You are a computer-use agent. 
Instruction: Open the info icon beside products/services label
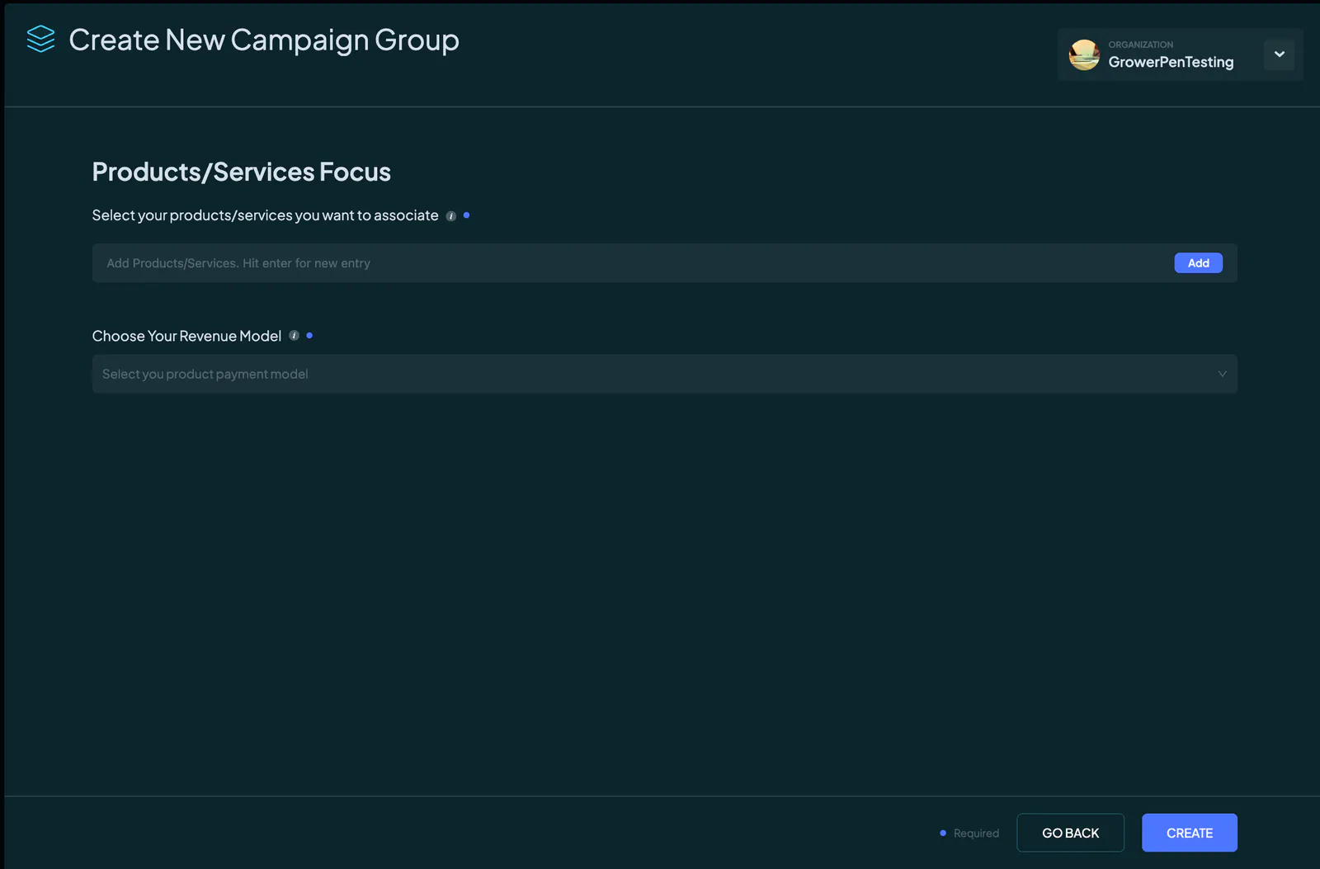click(x=451, y=216)
